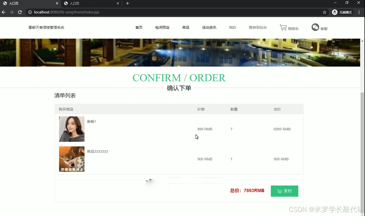Click the scrollbar up arrow
Viewport: 365px width, 216px height.
(x=362, y=41)
